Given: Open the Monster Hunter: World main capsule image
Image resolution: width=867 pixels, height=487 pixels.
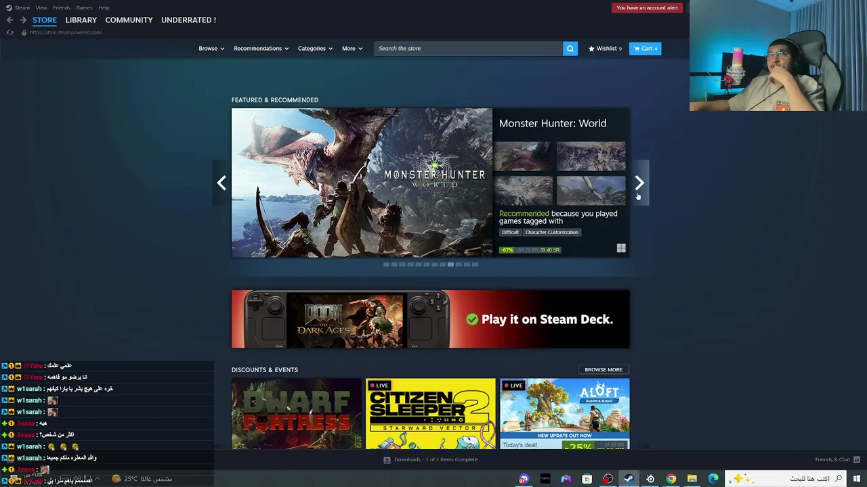Looking at the screenshot, I should coord(362,183).
